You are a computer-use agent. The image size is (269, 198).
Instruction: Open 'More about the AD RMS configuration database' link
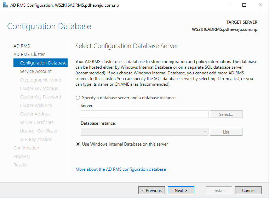[121, 169]
